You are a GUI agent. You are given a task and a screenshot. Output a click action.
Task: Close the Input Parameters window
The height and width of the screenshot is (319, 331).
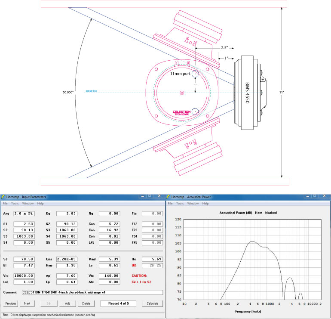coord(159,196)
